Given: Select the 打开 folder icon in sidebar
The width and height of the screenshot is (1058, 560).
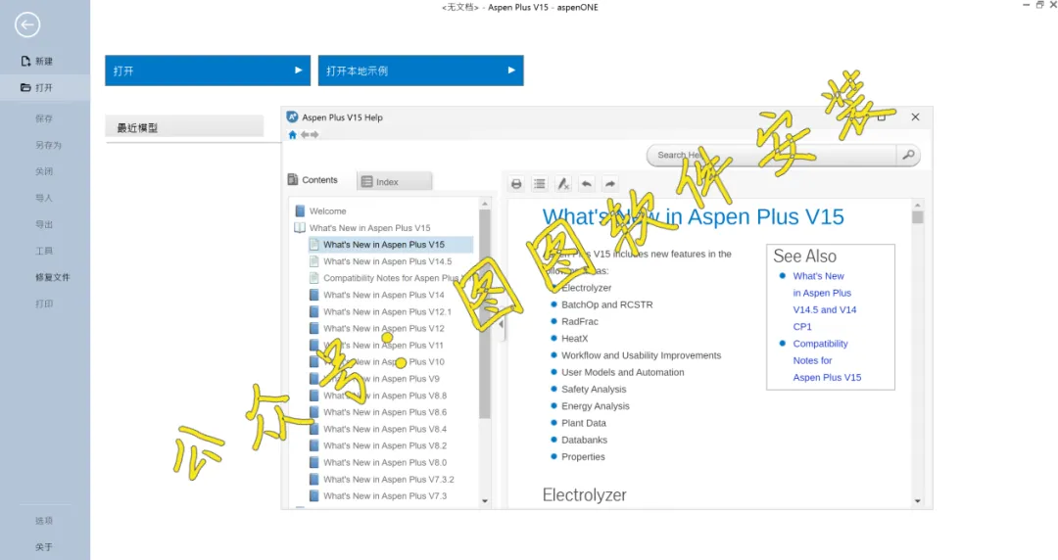Looking at the screenshot, I should [x=25, y=88].
